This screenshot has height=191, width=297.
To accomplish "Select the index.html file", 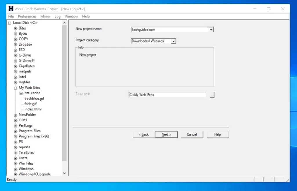I will pyautogui.click(x=33, y=109).
